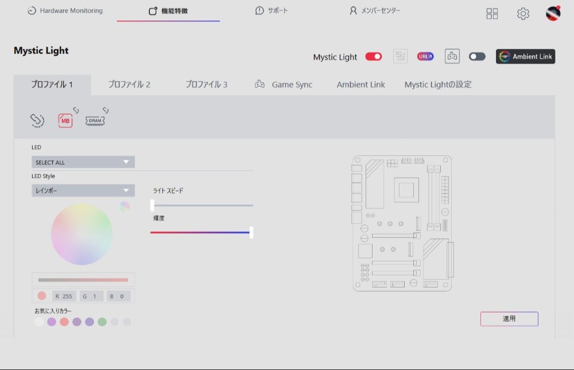
Task: Expand the SELECT ALL LED dropdown
Action: [83, 162]
